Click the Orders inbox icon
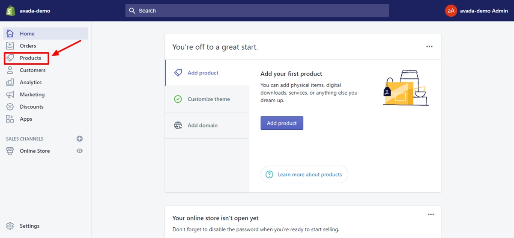The width and height of the screenshot is (514, 238). 10,46
